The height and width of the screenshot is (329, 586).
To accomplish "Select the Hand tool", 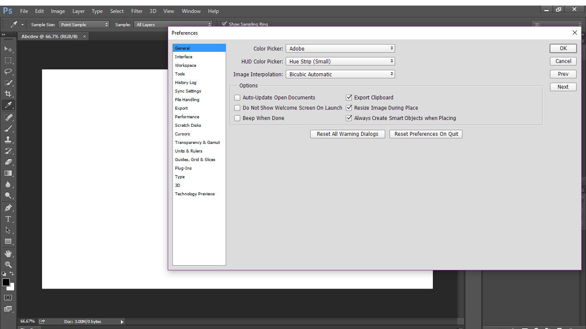I will coord(8,253).
